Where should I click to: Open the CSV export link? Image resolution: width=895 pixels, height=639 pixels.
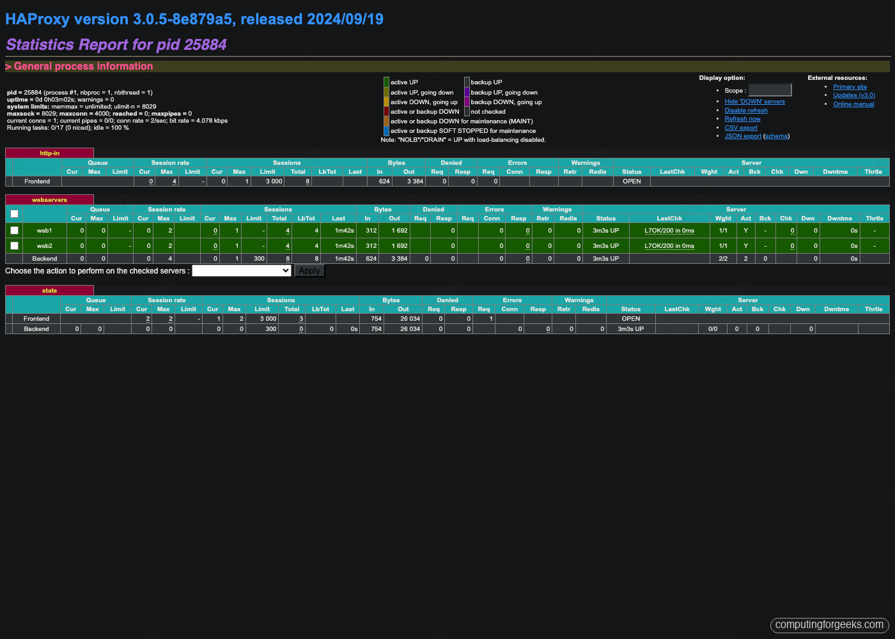(x=741, y=127)
